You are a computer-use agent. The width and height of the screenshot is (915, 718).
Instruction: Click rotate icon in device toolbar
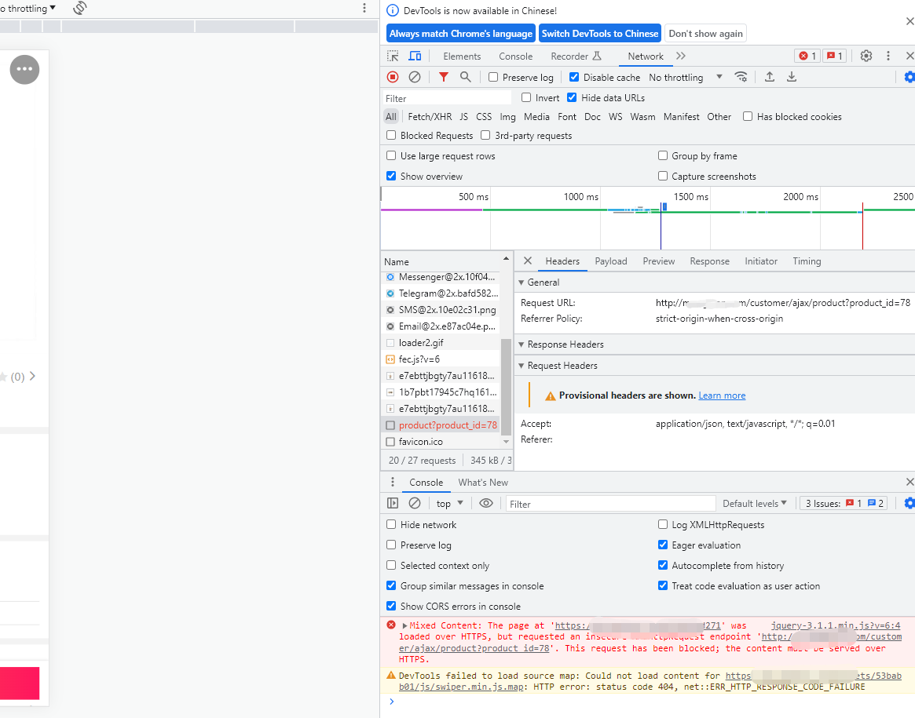click(x=80, y=8)
